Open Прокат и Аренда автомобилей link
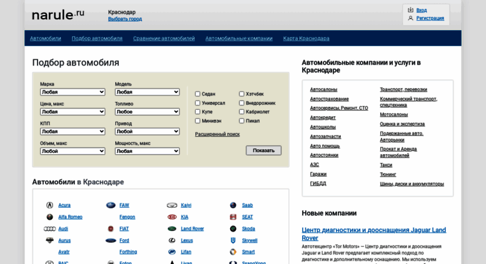The image size is (486, 264). tap(398, 152)
